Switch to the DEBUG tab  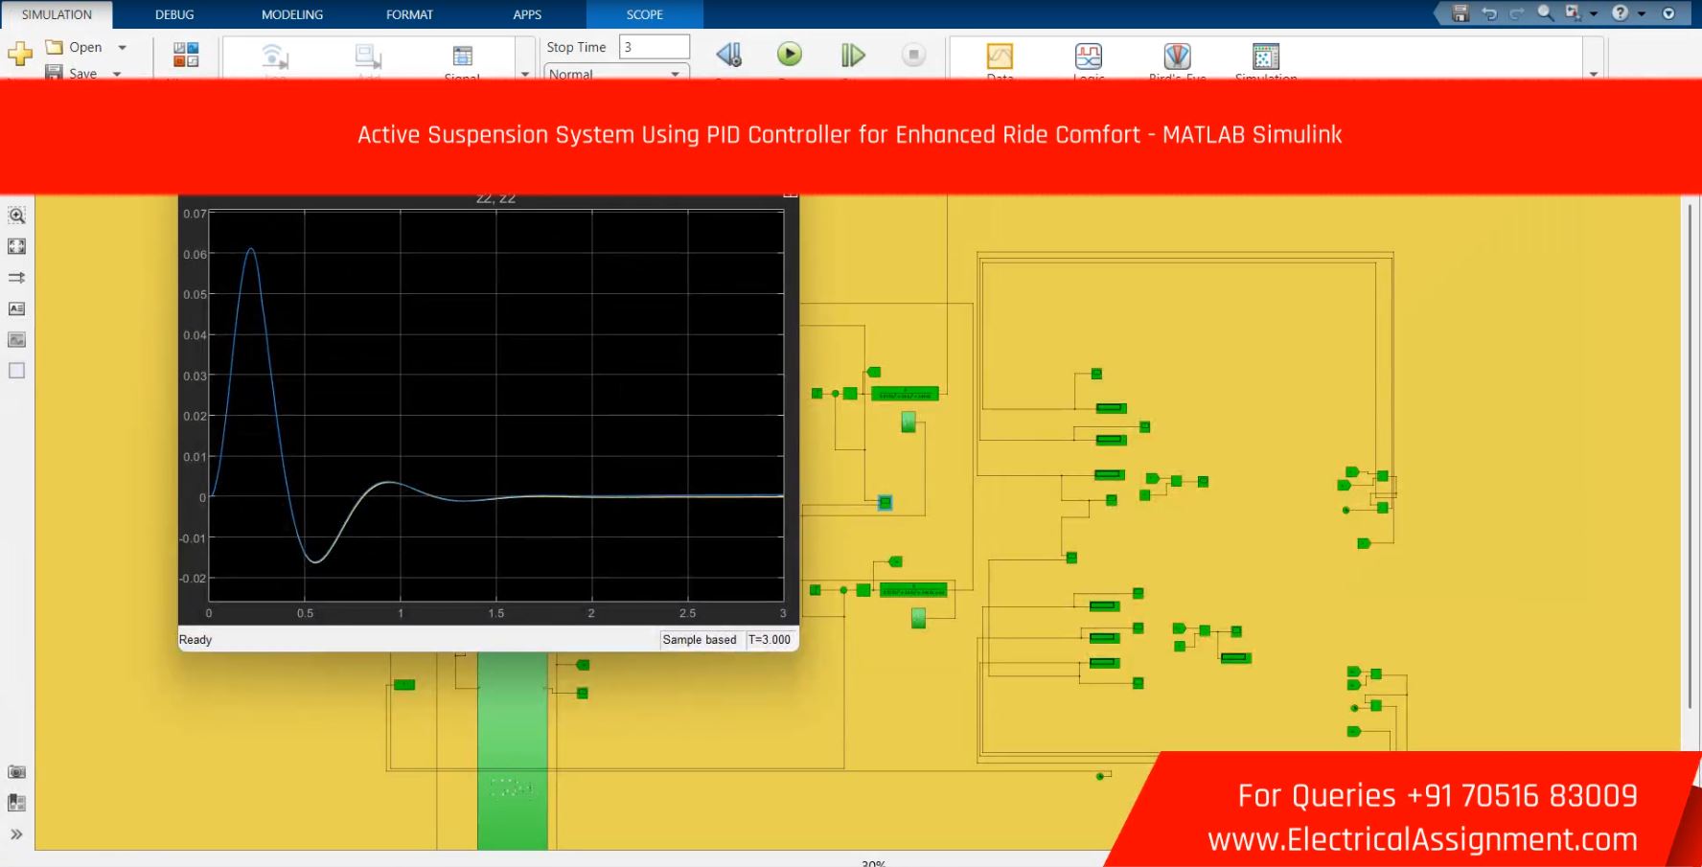[174, 14]
